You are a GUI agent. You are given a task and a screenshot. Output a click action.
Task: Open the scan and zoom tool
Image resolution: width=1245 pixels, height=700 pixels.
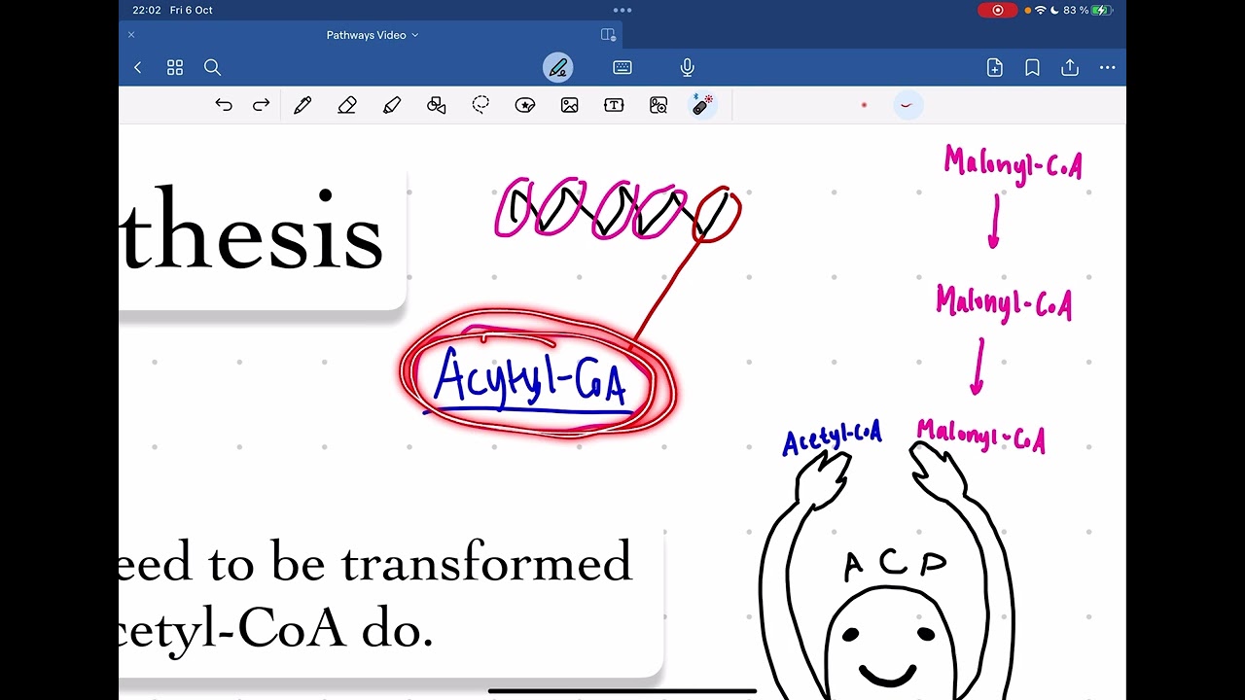[x=658, y=105]
